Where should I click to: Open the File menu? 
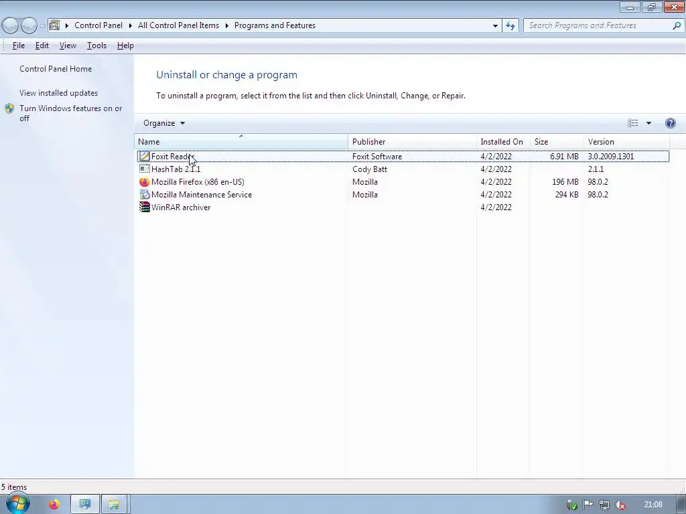coord(18,46)
